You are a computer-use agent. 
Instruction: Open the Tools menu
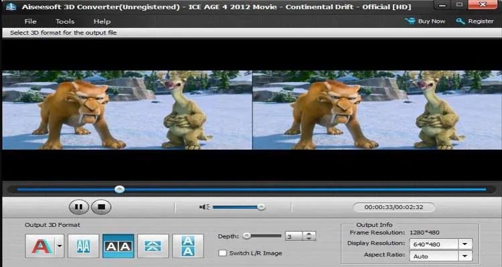tap(65, 21)
